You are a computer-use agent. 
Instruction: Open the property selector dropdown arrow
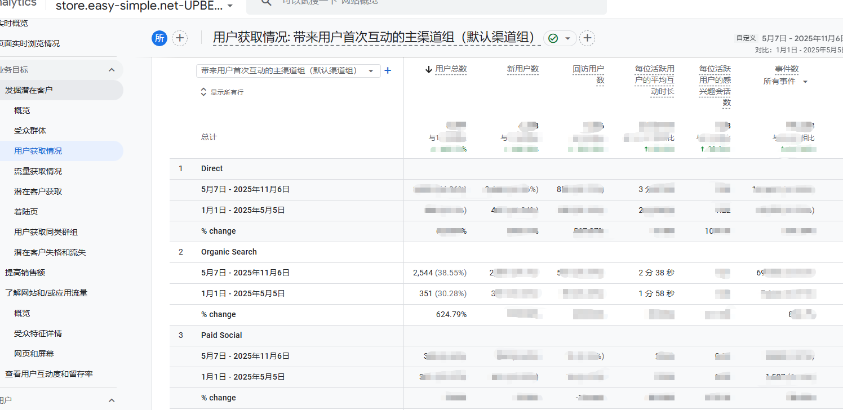pyautogui.click(x=230, y=6)
